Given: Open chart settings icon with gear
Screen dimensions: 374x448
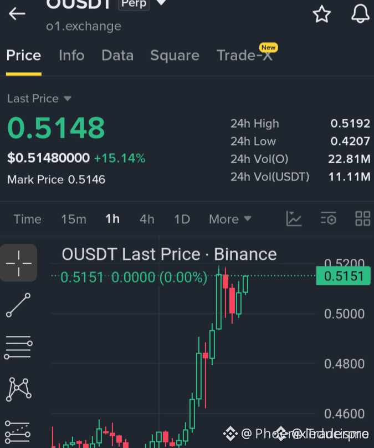Looking at the screenshot, I should click(329, 219).
